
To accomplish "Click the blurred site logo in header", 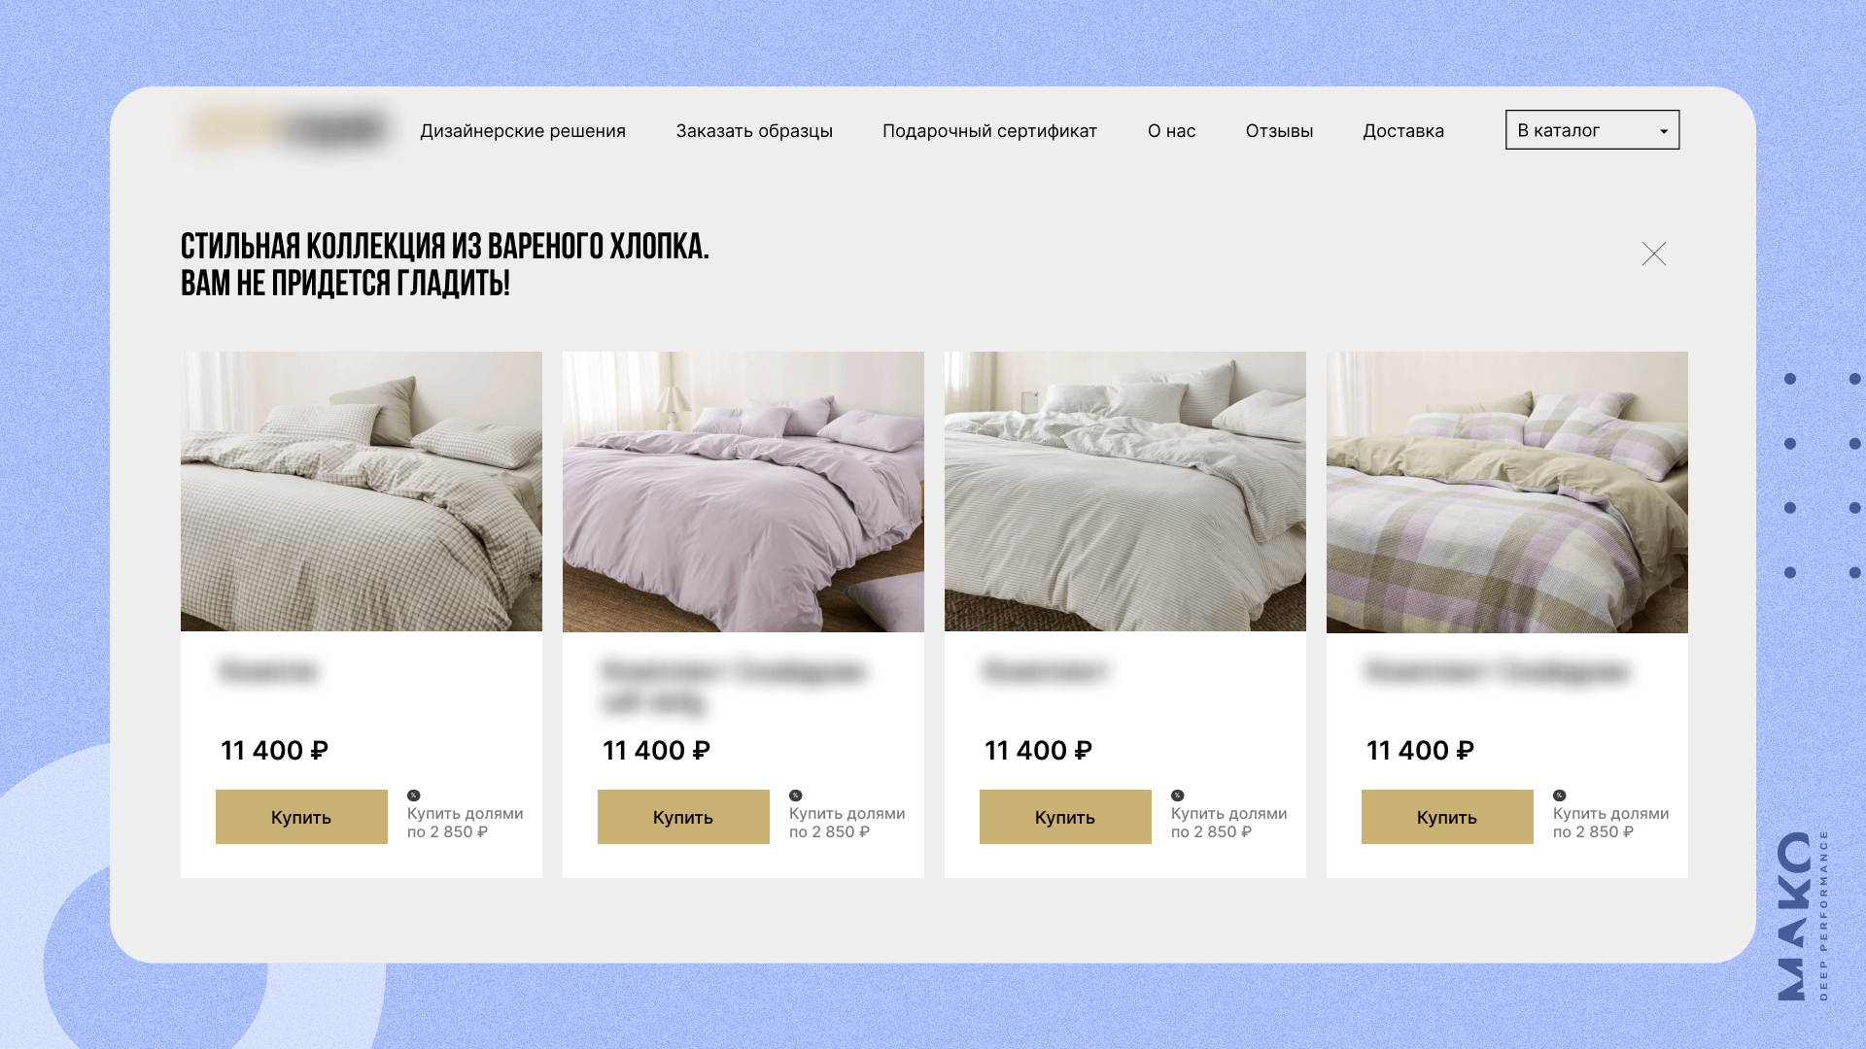I will 290,130.
